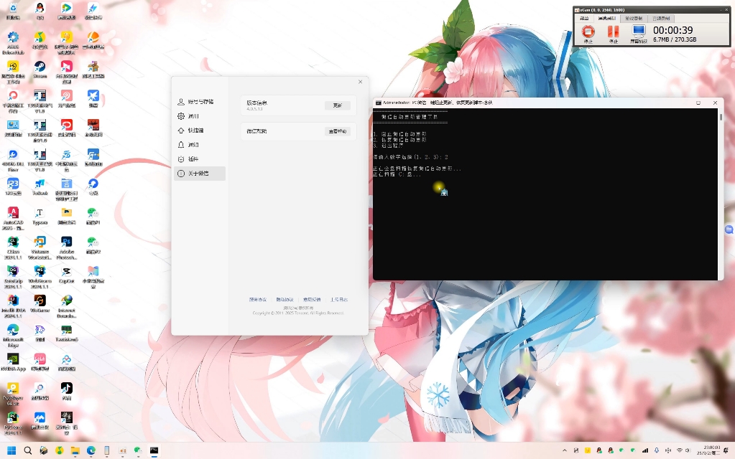Switch to command prompt taskbar icon

pos(154,450)
